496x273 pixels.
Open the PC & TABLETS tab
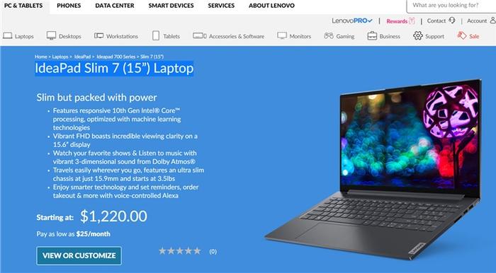[23, 6]
